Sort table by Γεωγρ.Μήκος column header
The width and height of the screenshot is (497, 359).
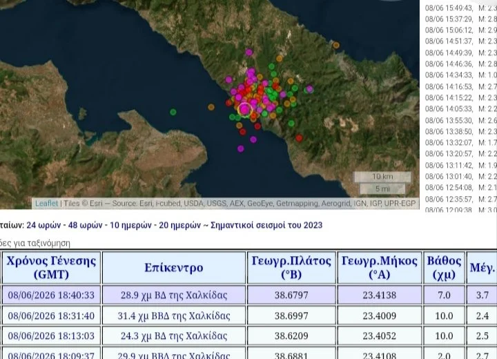(380, 267)
